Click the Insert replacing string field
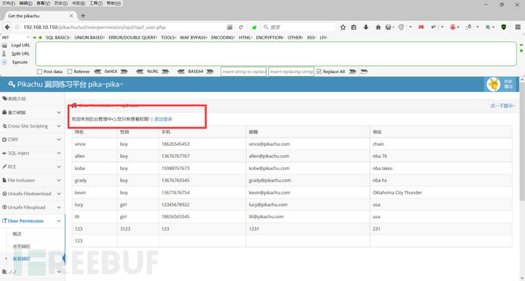This screenshot has width=525, height=281. (x=291, y=71)
